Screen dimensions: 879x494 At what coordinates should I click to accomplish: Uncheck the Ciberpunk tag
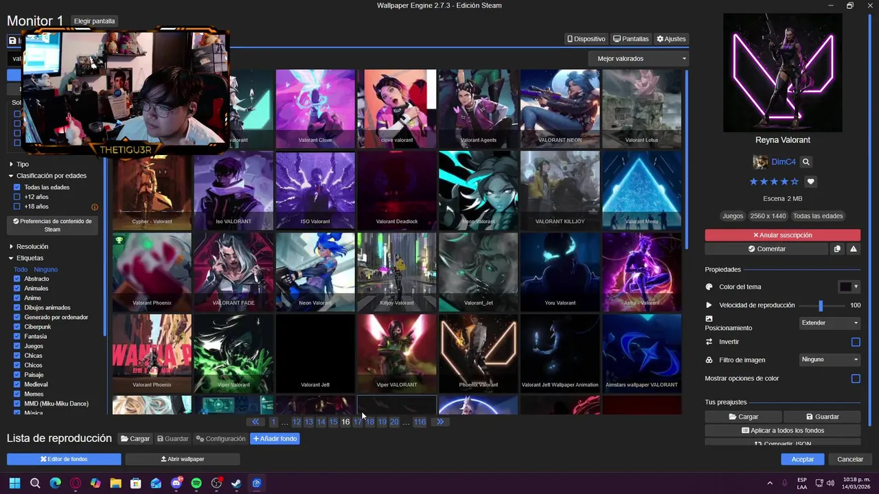tap(17, 327)
